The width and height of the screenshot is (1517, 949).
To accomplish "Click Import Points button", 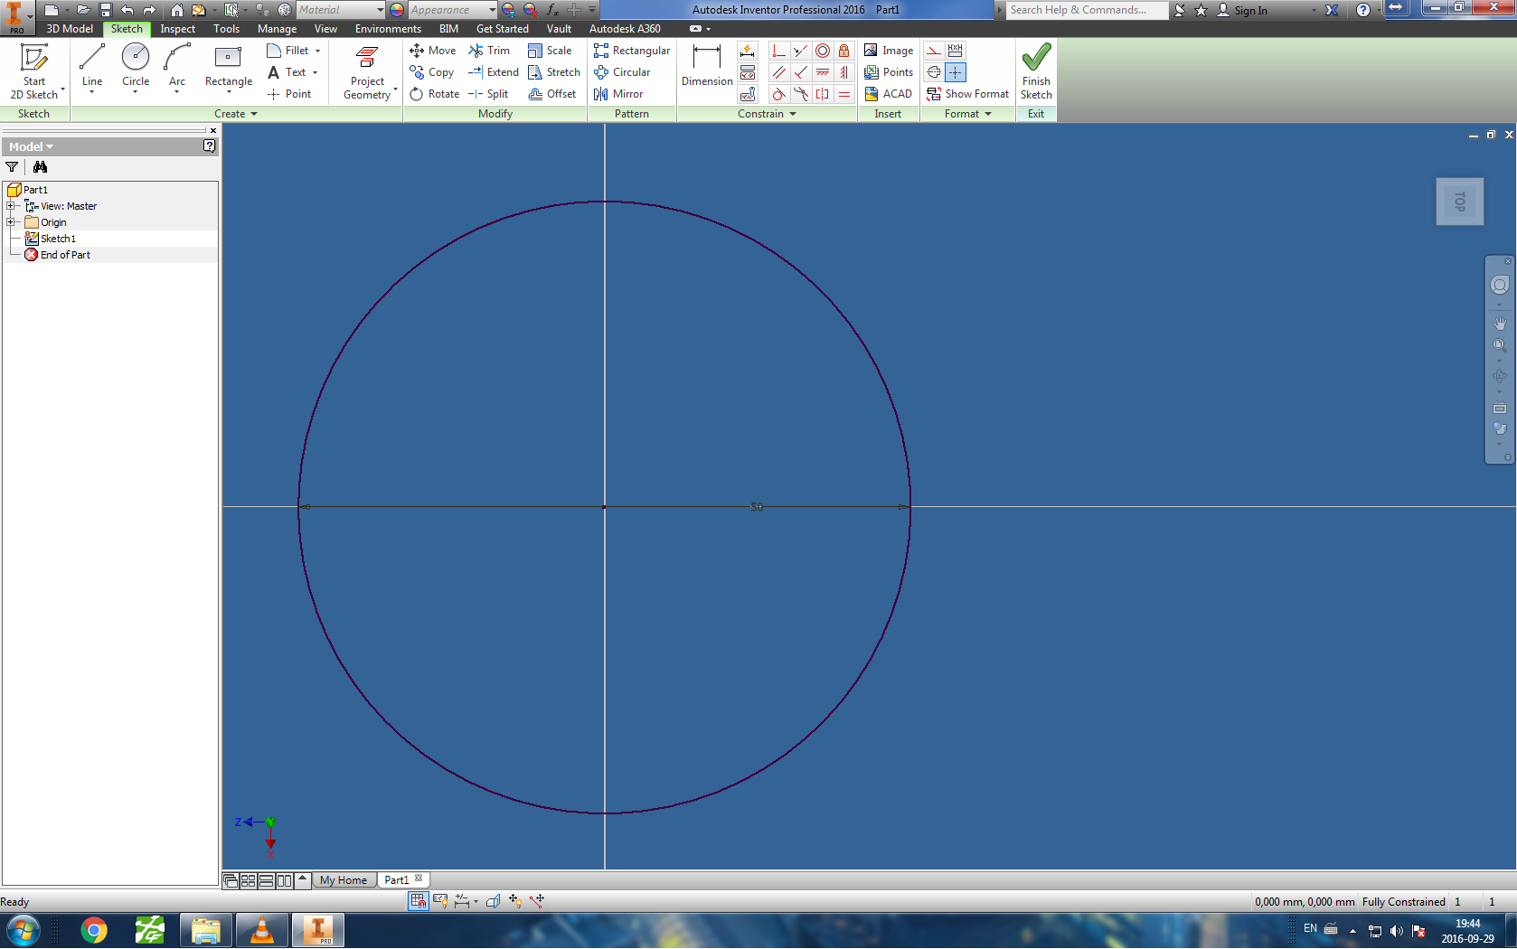I will pyautogui.click(x=889, y=72).
